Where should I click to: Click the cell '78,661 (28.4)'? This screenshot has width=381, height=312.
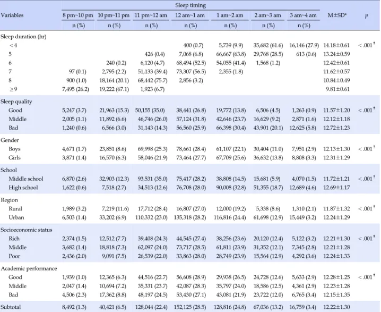pos(191,149)
